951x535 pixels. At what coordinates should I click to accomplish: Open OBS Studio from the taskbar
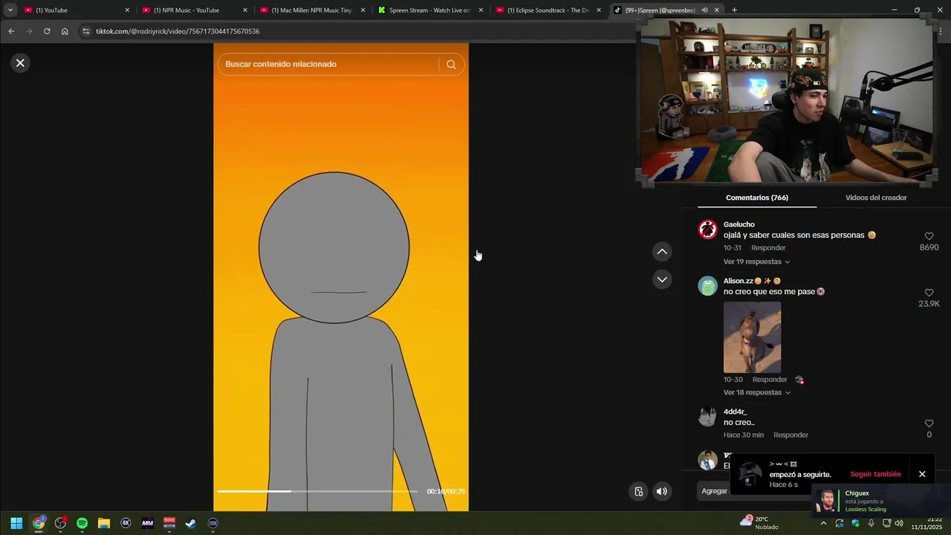(60, 523)
